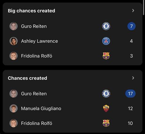Click Barcelona crest in Chances created list
The image size is (145, 134).
click(106, 123)
